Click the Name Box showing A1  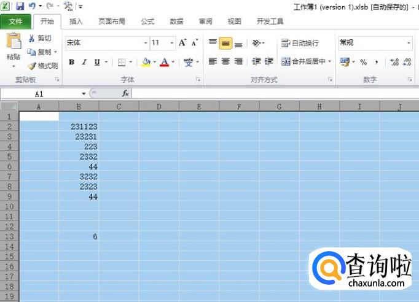pyautogui.click(x=39, y=94)
